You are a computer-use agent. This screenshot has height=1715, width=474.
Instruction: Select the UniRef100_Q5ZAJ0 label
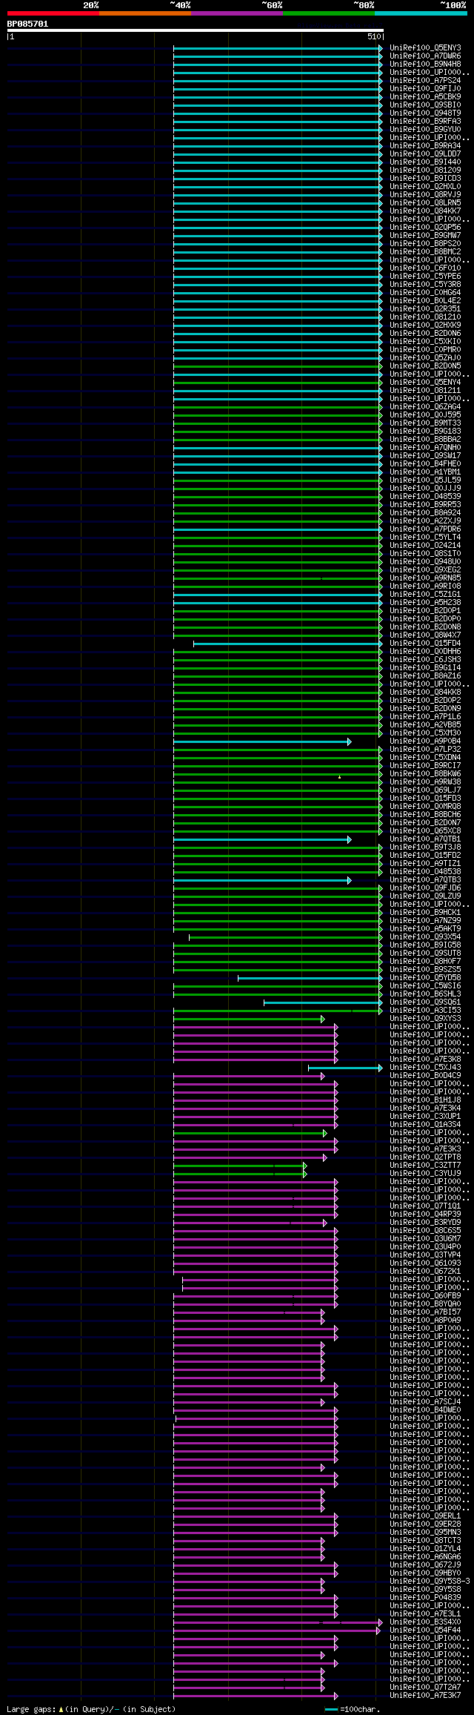[x=425, y=358]
